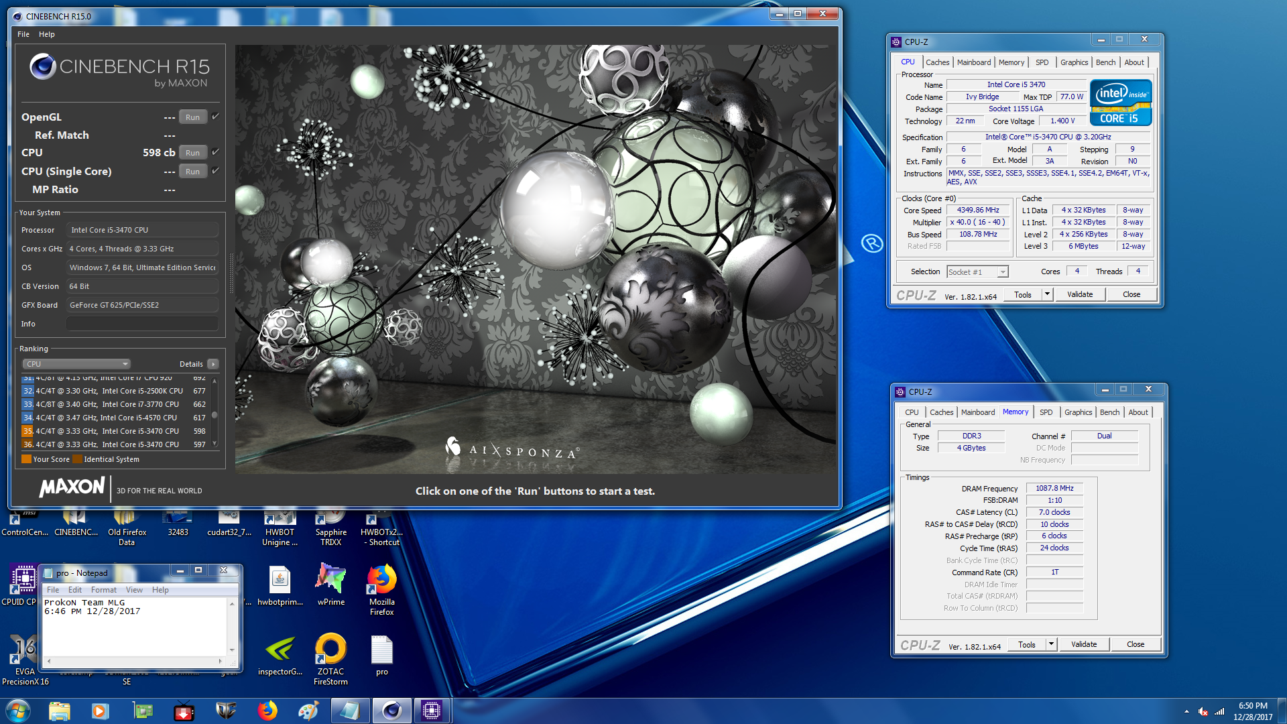1287x724 pixels.
Task: Open Cinebench Help menu
Action: click(x=46, y=34)
